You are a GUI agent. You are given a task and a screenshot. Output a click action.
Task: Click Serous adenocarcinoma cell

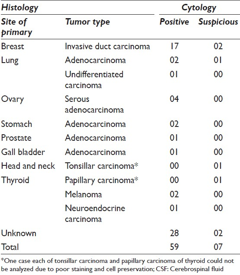click(94, 104)
